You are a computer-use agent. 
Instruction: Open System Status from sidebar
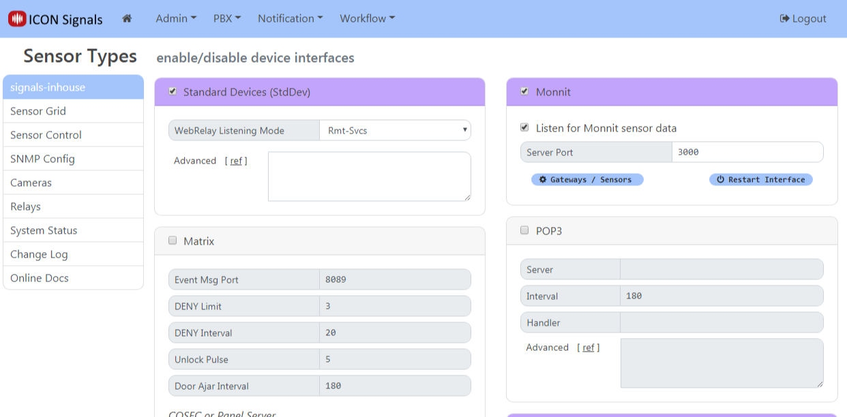click(x=44, y=230)
